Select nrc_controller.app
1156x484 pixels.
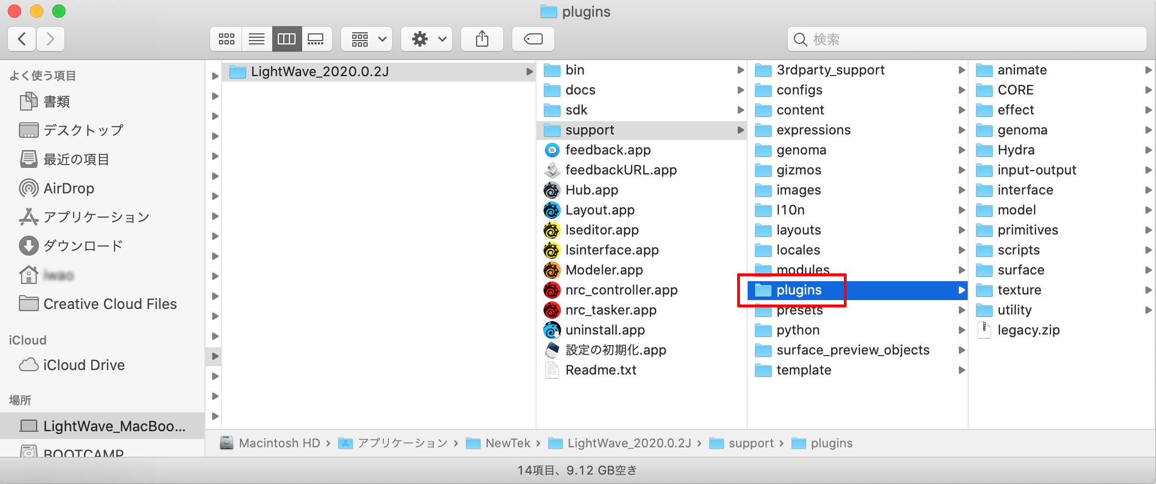coord(642,290)
